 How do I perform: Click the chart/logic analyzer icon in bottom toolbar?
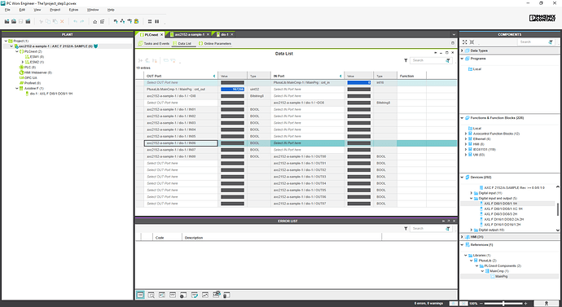pos(205,295)
